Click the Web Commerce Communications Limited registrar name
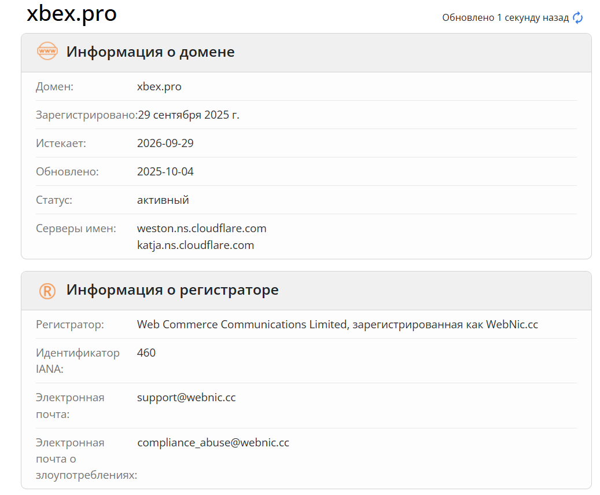This screenshot has width=600, height=495. 337,325
